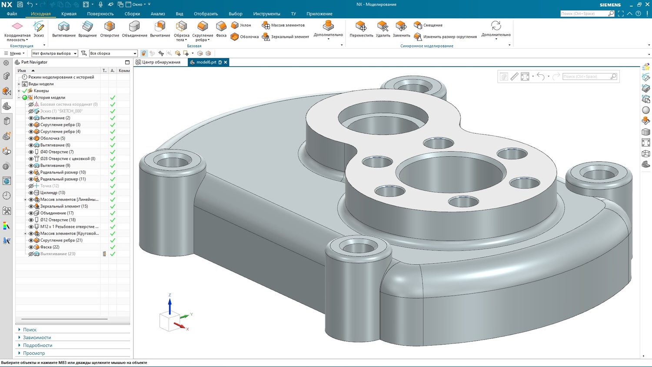This screenshot has width=652, height=367.
Task: Toggle visibility of Цилиндр (13) feature
Action: point(31,193)
